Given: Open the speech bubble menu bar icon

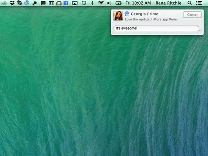Looking at the screenshot, I should (x=43, y=3).
